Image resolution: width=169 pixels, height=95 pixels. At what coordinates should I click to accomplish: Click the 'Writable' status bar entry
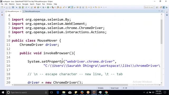[x=101, y=88]
